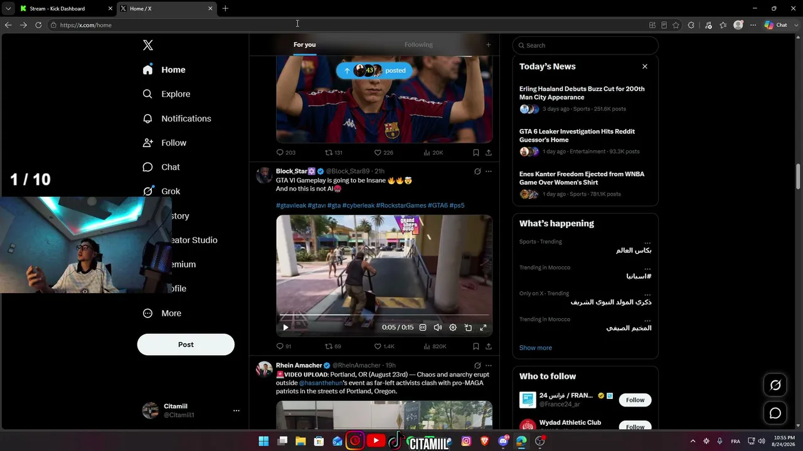This screenshot has height=451, width=803.
Task: Enter fullscreen on the GTA video
Action: [x=483, y=328]
